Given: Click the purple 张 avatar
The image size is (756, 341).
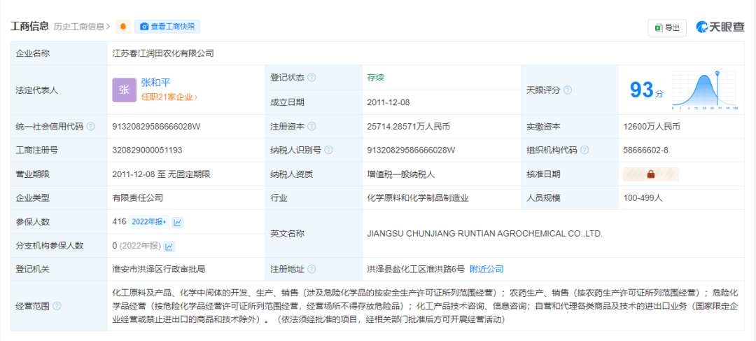Looking at the screenshot, I should pyautogui.click(x=125, y=90).
